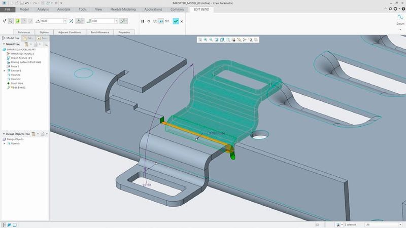Screen dimensions: 406x228
Task: Click into the bend angle value field
Action: (52, 21)
